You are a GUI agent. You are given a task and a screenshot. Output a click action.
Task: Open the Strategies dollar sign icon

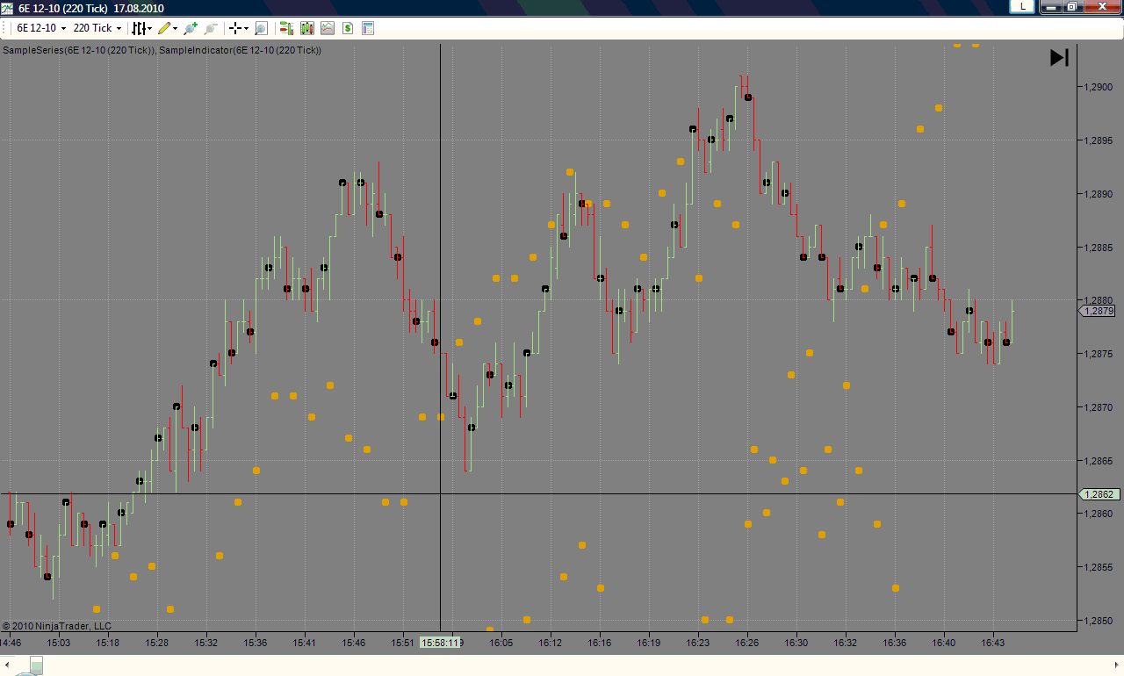click(348, 28)
